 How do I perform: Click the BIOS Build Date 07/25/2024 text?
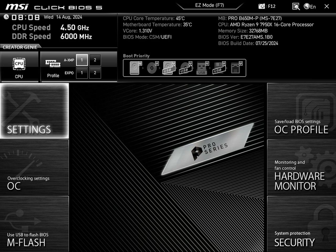(248, 43)
